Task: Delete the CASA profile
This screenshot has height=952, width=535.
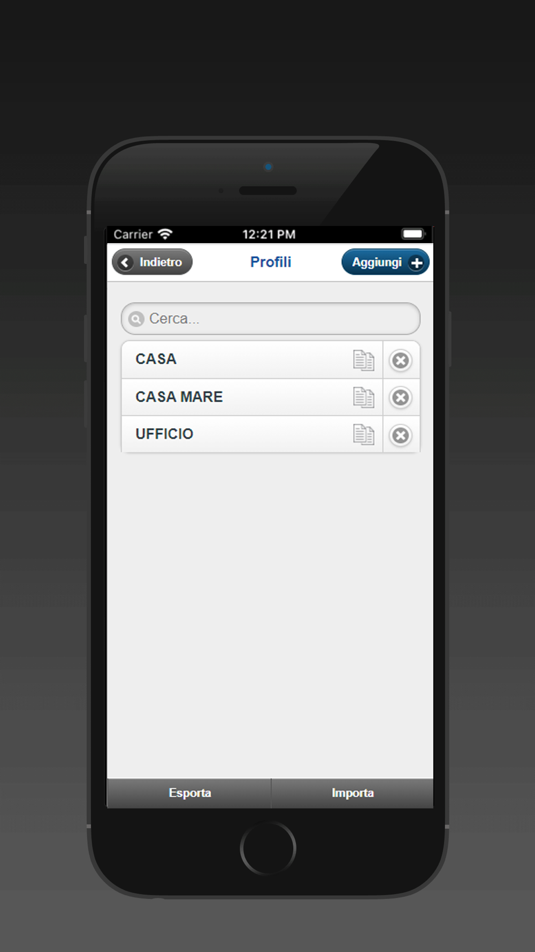Action: click(401, 360)
